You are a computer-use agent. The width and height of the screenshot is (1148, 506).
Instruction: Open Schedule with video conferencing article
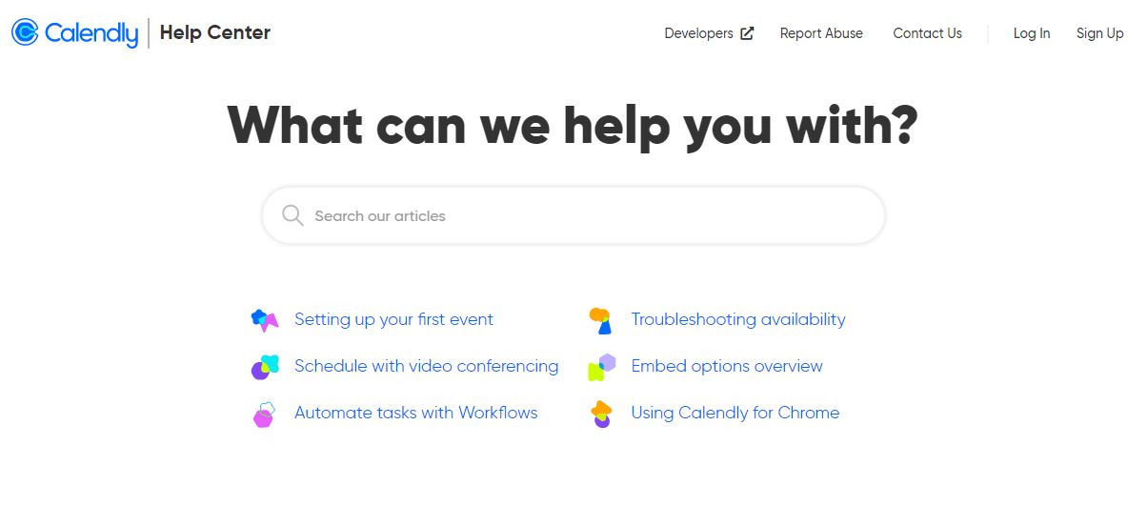click(x=426, y=366)
